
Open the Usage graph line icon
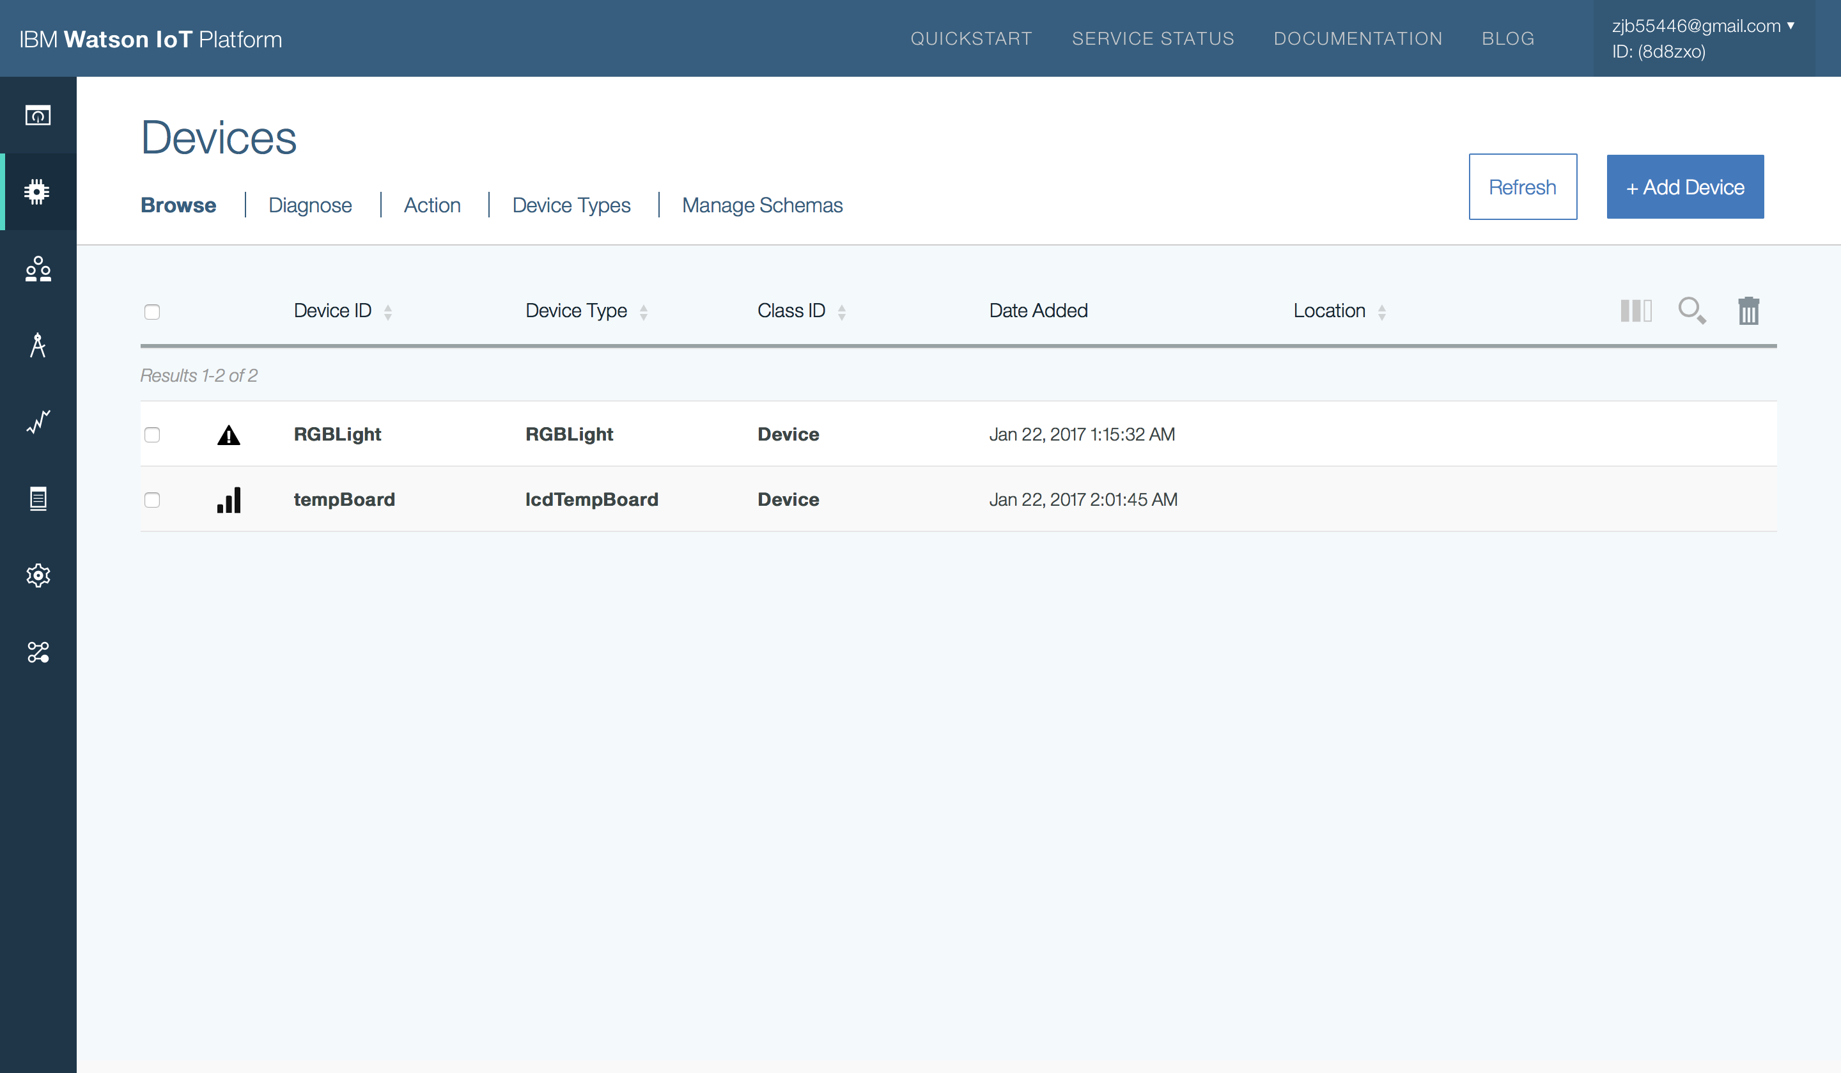[x=38, y=422]
